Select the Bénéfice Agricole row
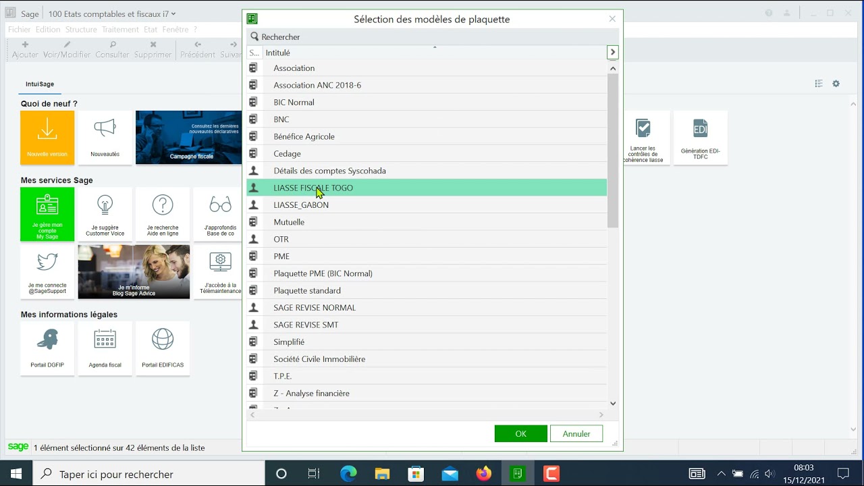Viewport: 864px width, 486px height. pyautogui.click(x=427, y=136)
